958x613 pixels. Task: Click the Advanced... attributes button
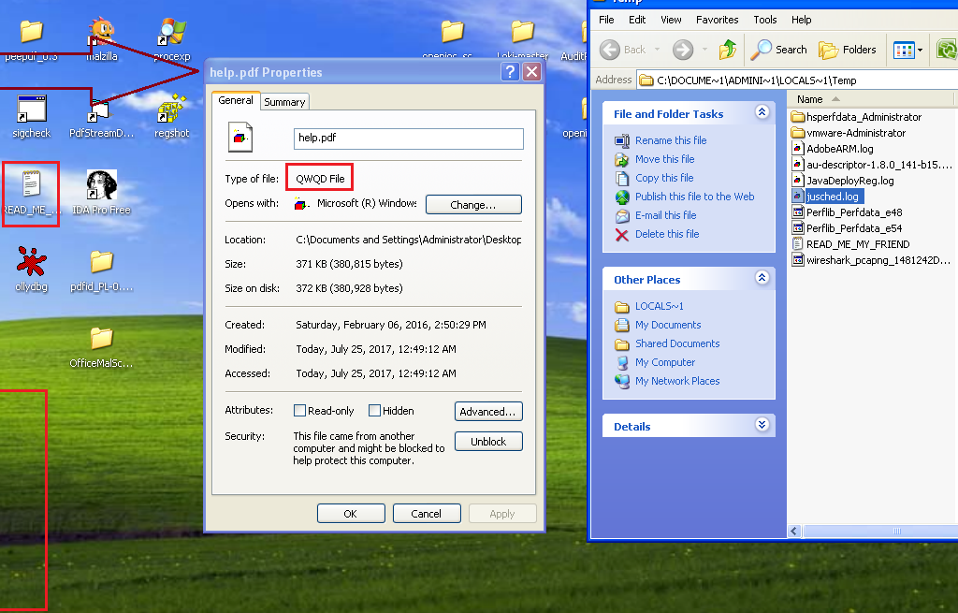point(488,411)
